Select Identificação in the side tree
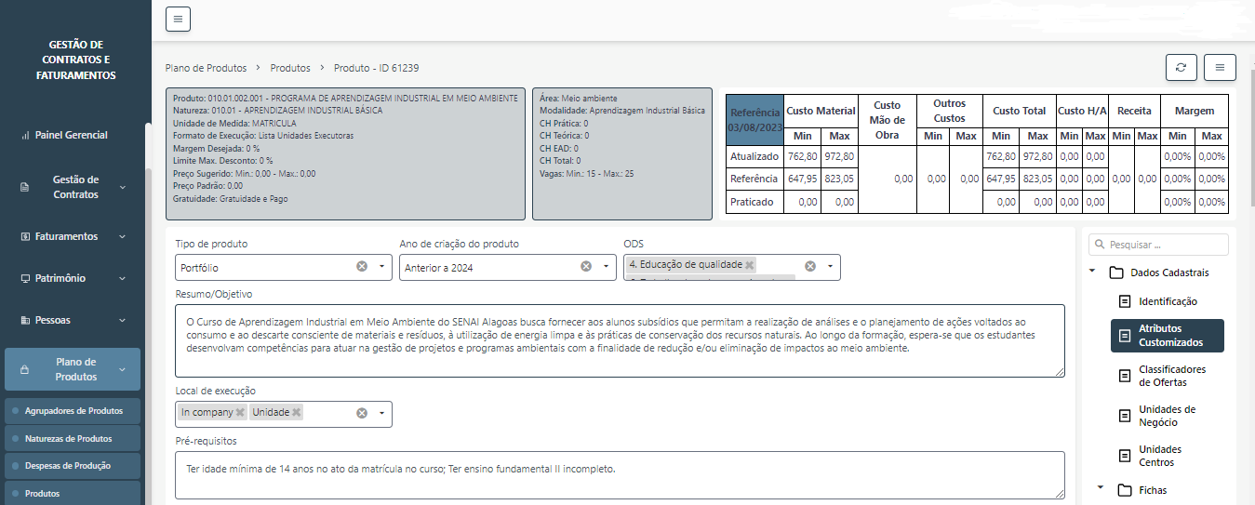This screenshot has height=505, width=1255. (1168, 301)
